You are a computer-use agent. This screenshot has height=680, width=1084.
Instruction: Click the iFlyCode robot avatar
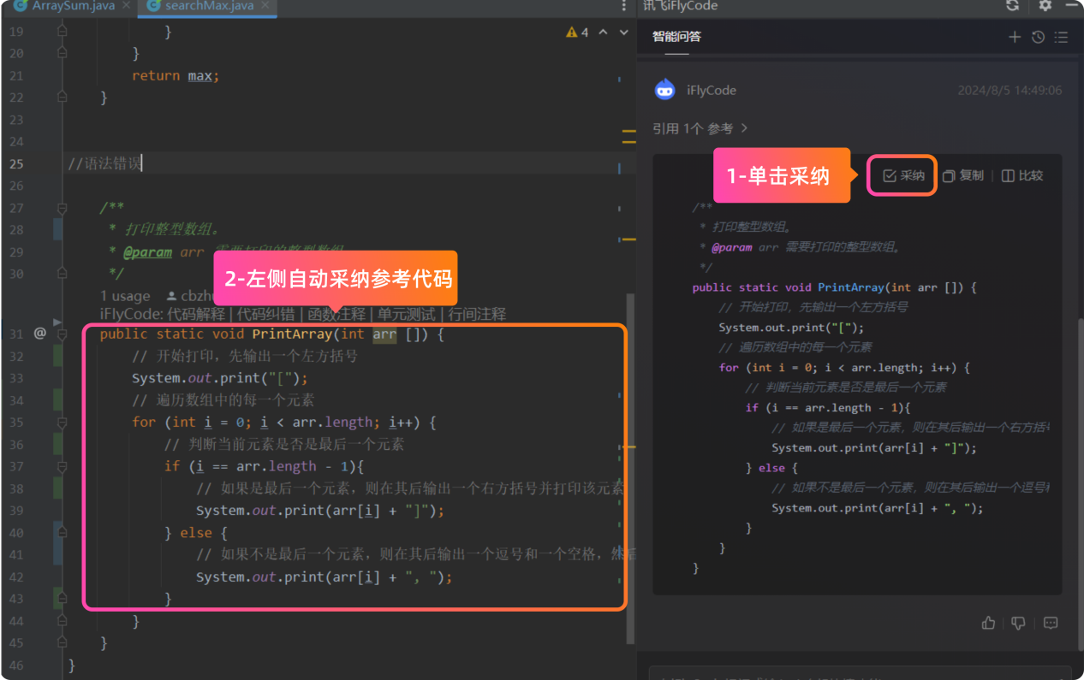(x=664, y=90)
